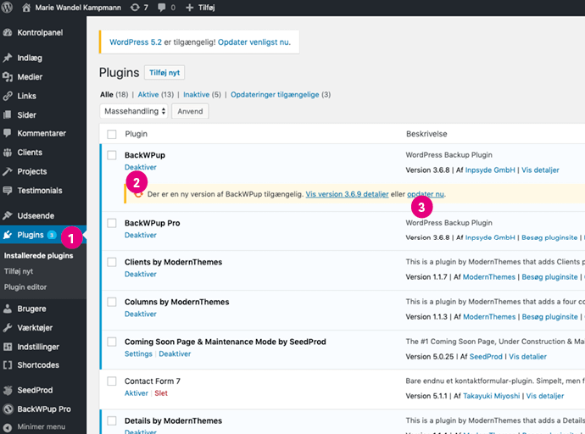Click the Indlæg pushpin icon
Viewport: 585px width, 434px height.
pos(8,58)
